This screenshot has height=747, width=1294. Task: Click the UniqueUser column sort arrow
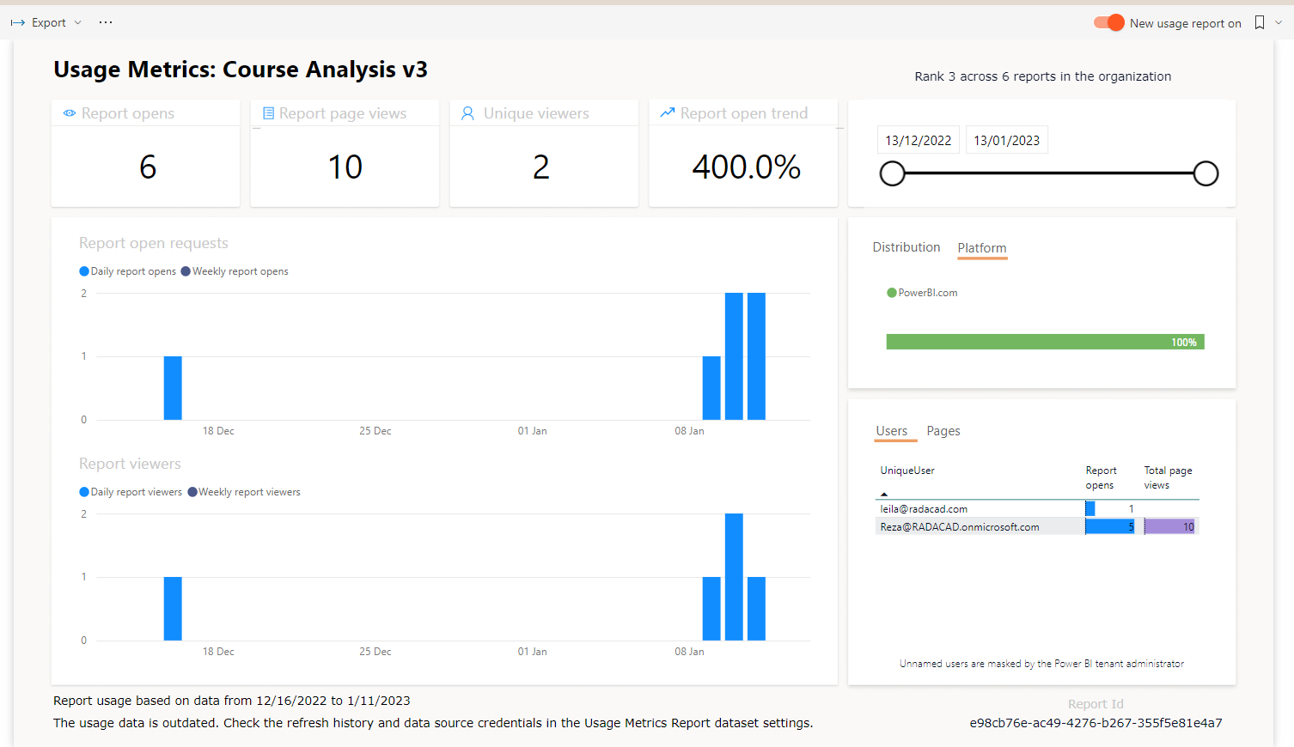[x=884, y=495]
